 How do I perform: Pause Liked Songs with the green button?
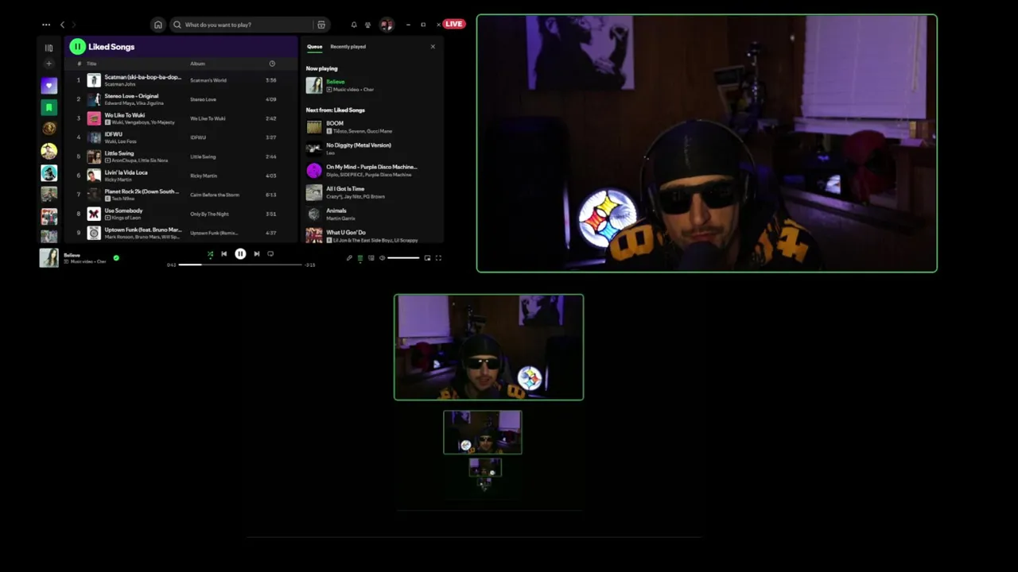pos(77,47)
